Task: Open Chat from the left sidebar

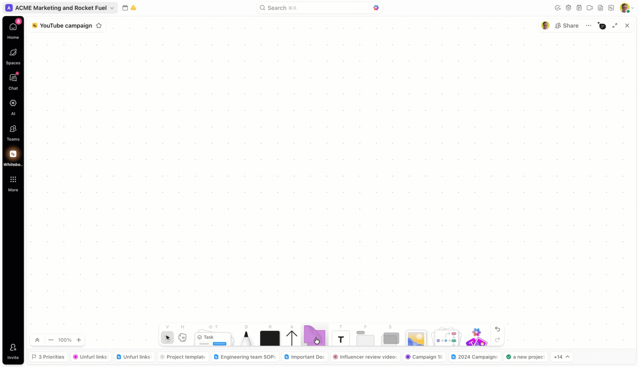Action: 13,81
